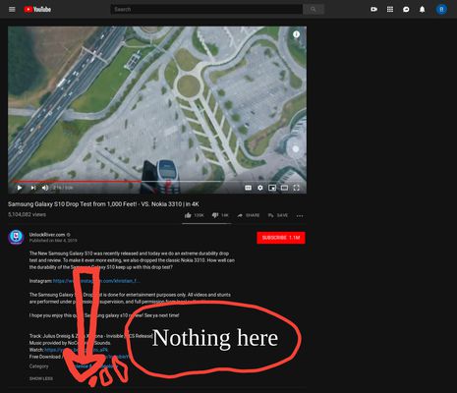Open the UnlockRiver.com channel avatar

tap(16, 237)
